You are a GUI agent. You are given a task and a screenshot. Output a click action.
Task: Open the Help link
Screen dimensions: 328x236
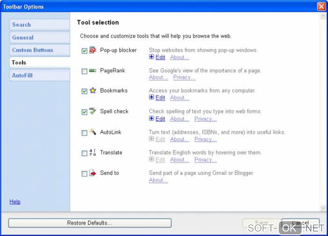pos(15,202)
